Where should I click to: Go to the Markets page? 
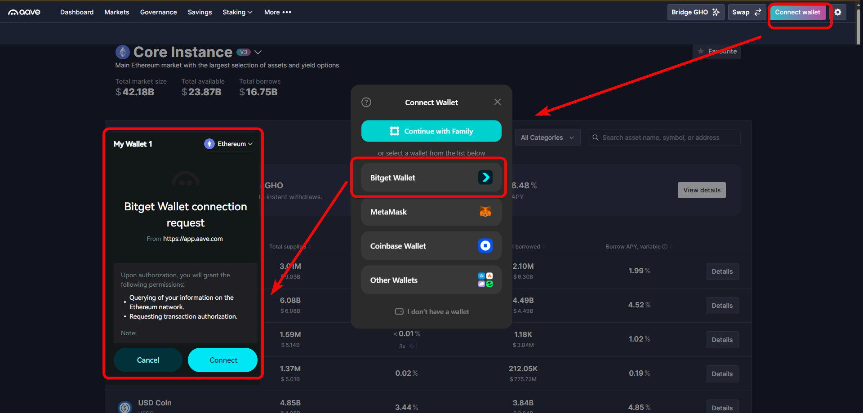[x=116, y=12]
